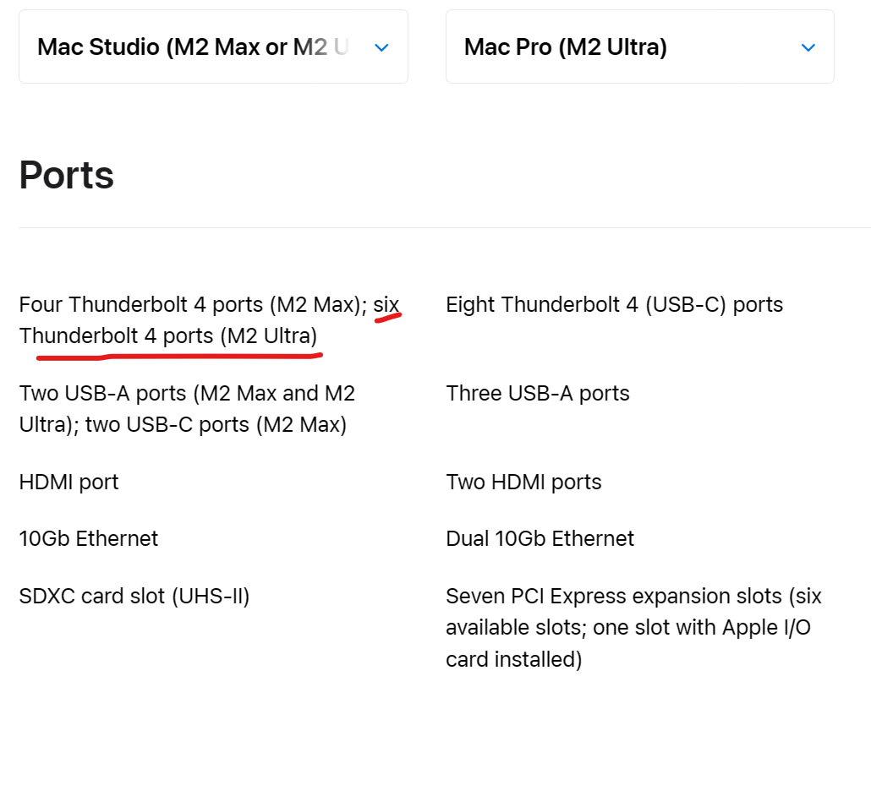Click the chevron arrow beside Mac Studio

pyautogui.click(x=381, y=47)
